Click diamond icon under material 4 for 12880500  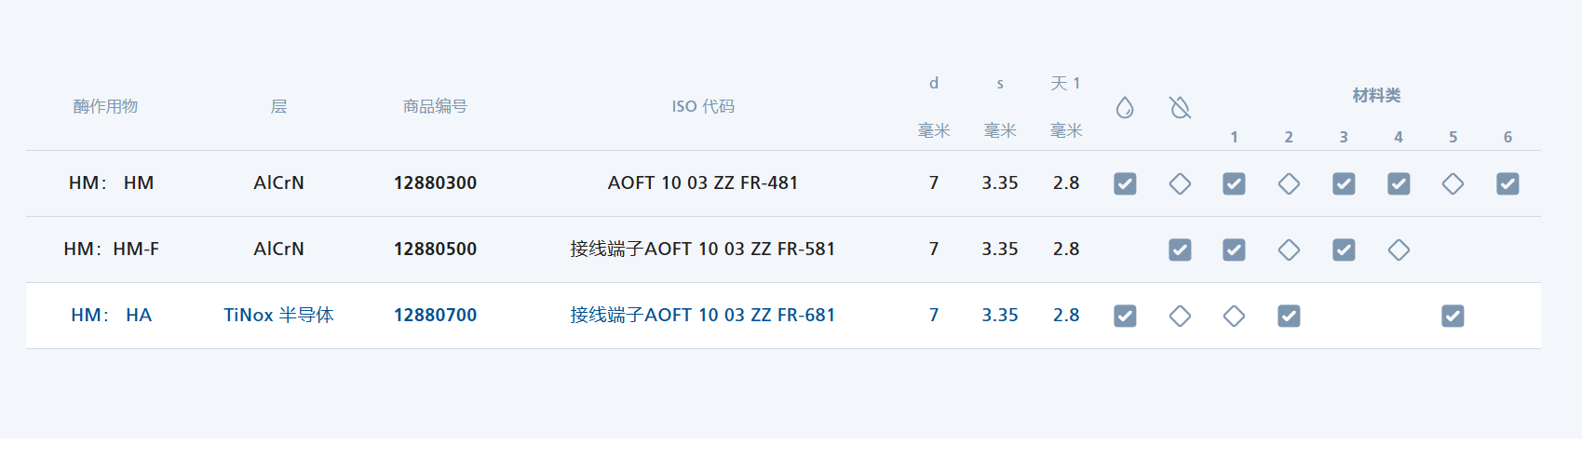[x=1399, y=250]
